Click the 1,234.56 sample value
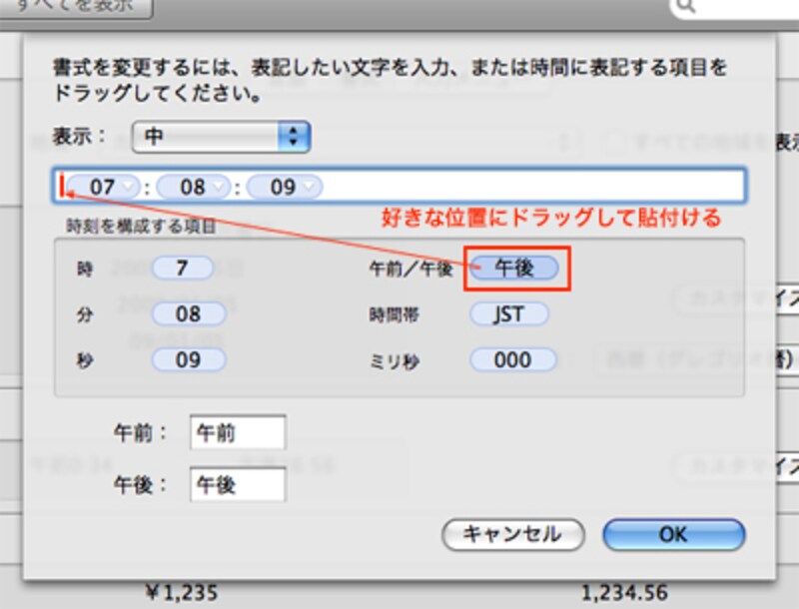 (624, 593)
